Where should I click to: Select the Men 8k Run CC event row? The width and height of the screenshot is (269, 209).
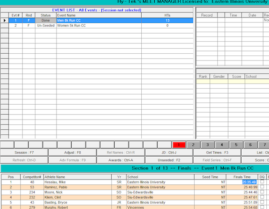pos(99,21)
